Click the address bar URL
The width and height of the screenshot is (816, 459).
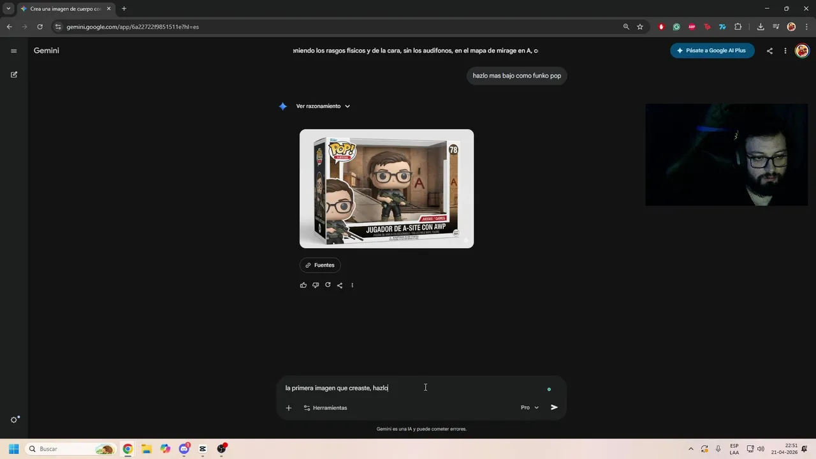coord(133,27)
